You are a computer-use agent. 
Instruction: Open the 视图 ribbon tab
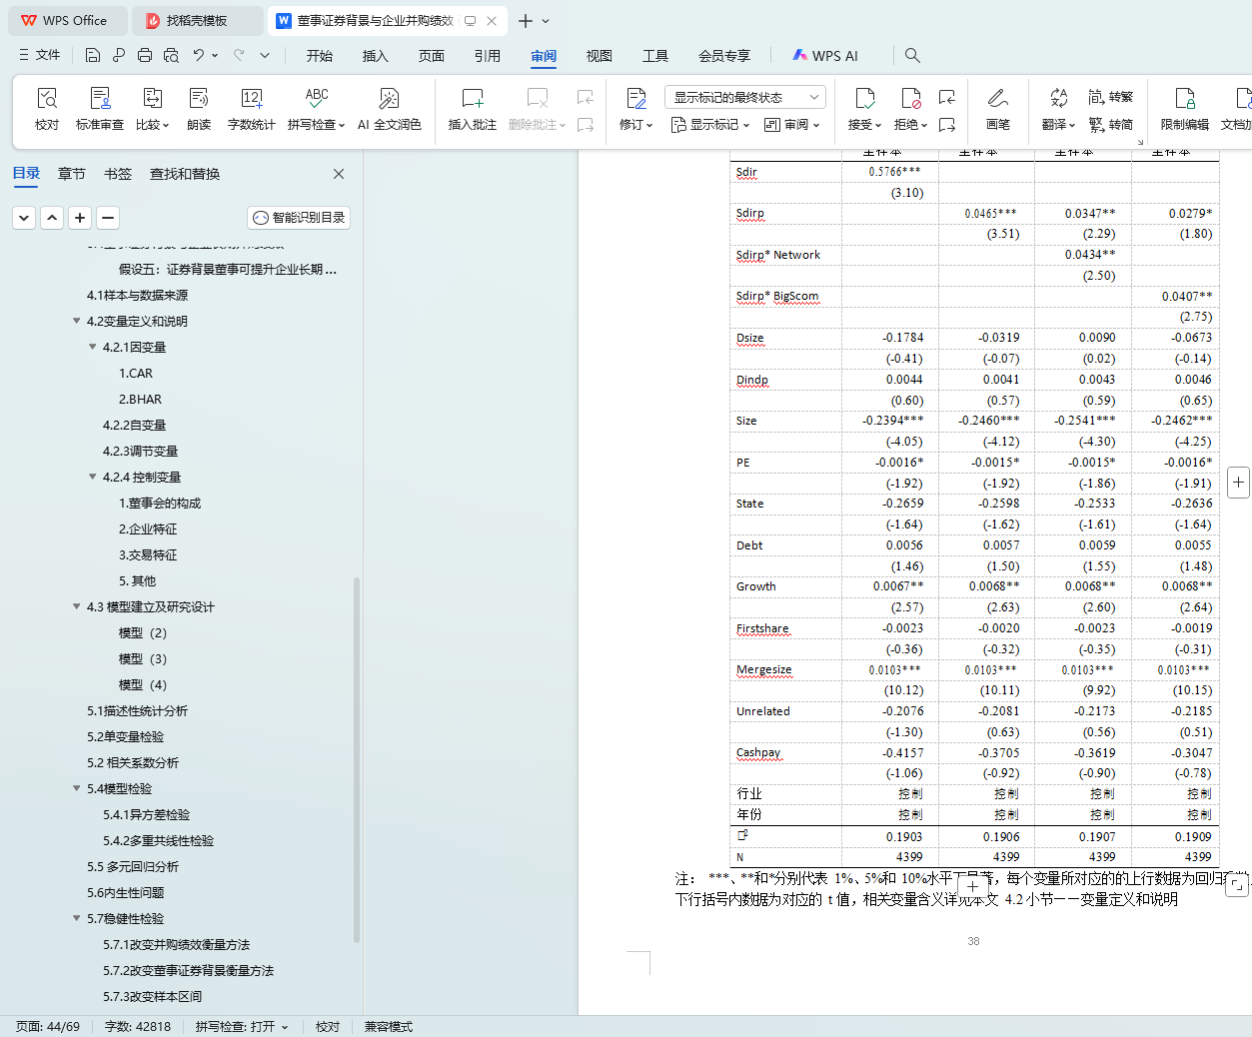pyautogui.click(x=600, y=56)
